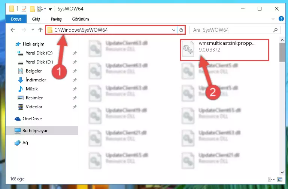Expand the address bar history dropdown
The image size is (288, 189).
tap(173, 30)
